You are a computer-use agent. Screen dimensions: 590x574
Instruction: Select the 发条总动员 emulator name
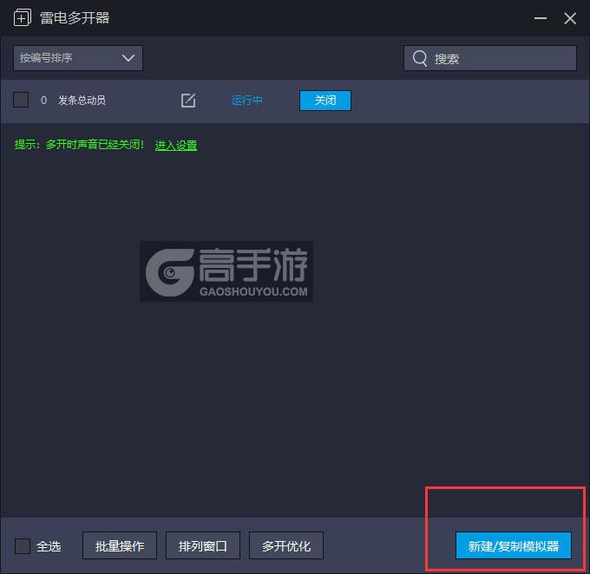point(82,100)
